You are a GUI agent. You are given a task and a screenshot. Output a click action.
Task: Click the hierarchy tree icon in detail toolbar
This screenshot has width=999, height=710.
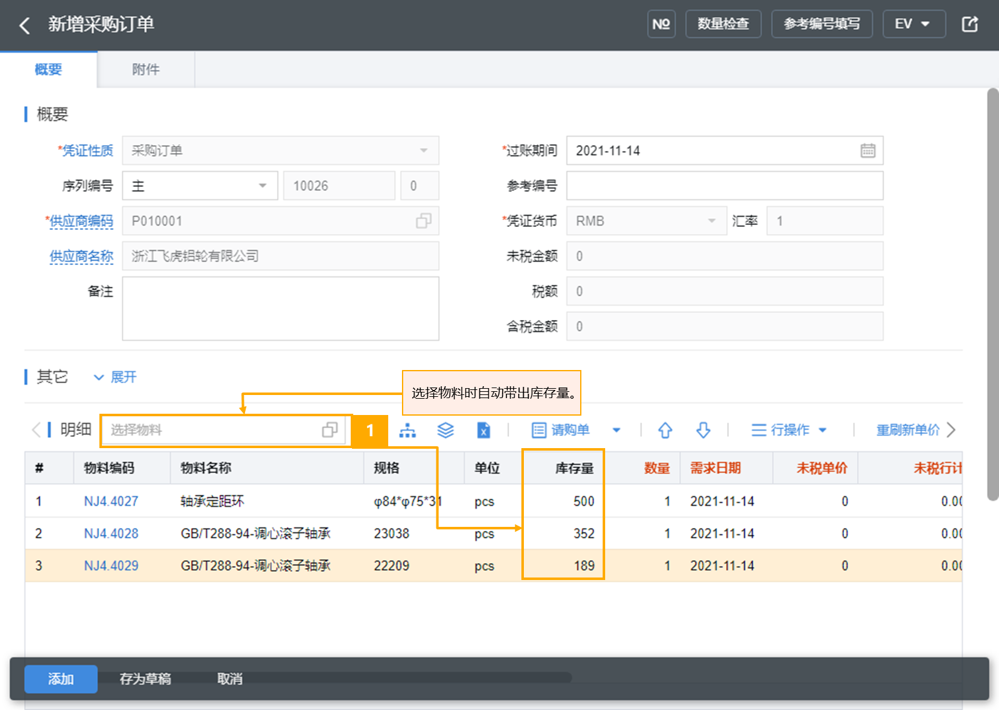point(408,430)
